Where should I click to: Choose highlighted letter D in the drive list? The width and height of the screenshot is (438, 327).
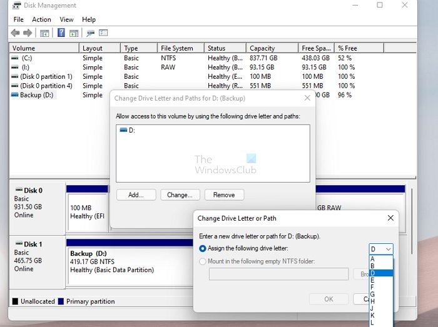381,273
